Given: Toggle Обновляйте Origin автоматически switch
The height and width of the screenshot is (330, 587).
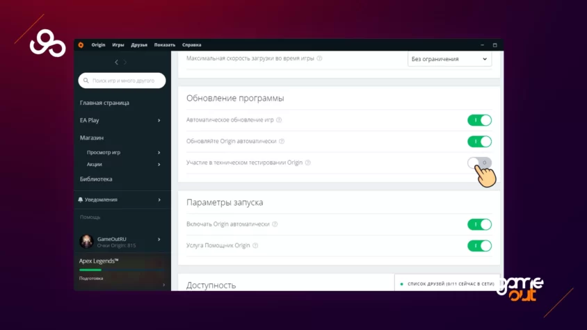Looking at the screenshot, I should tap(479, 142).
